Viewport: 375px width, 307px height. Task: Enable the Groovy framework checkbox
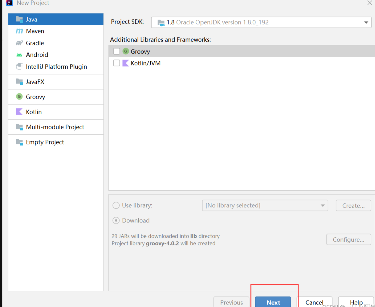(x=117, y=51)
